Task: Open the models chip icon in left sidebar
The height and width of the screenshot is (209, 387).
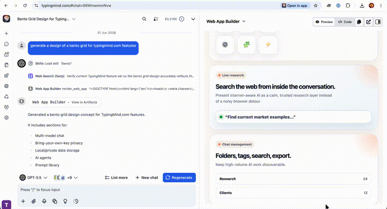Action: (6, 86)
